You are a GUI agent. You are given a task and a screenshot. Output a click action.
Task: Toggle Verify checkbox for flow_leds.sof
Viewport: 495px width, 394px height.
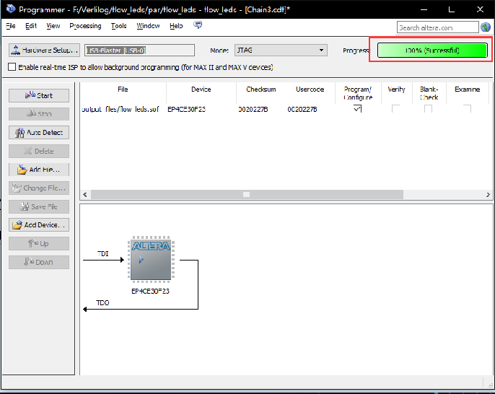point(395,108)
